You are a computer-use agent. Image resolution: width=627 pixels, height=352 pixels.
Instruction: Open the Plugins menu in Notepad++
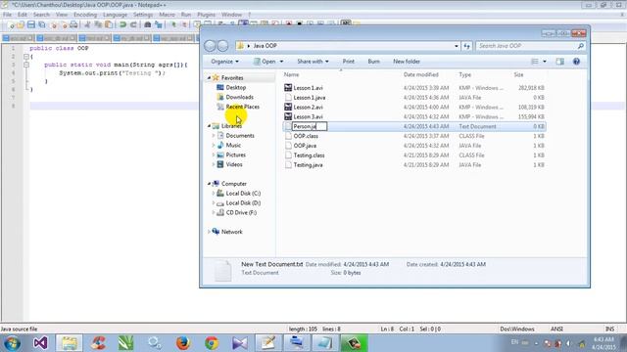[x=206, y=15]
